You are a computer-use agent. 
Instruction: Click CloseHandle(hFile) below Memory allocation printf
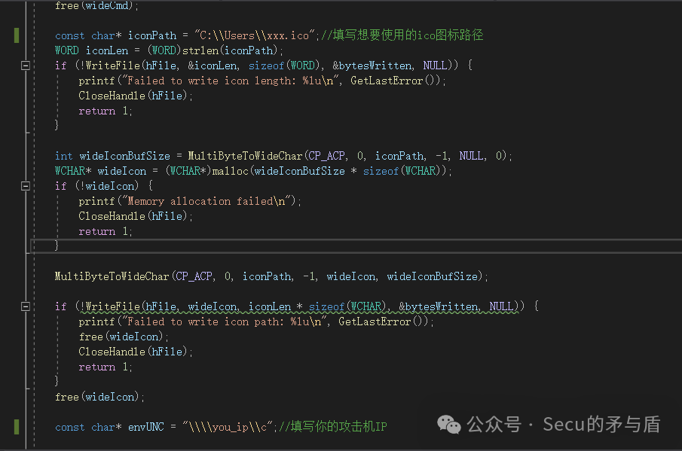pyautogui.click(x=136, y=216)
